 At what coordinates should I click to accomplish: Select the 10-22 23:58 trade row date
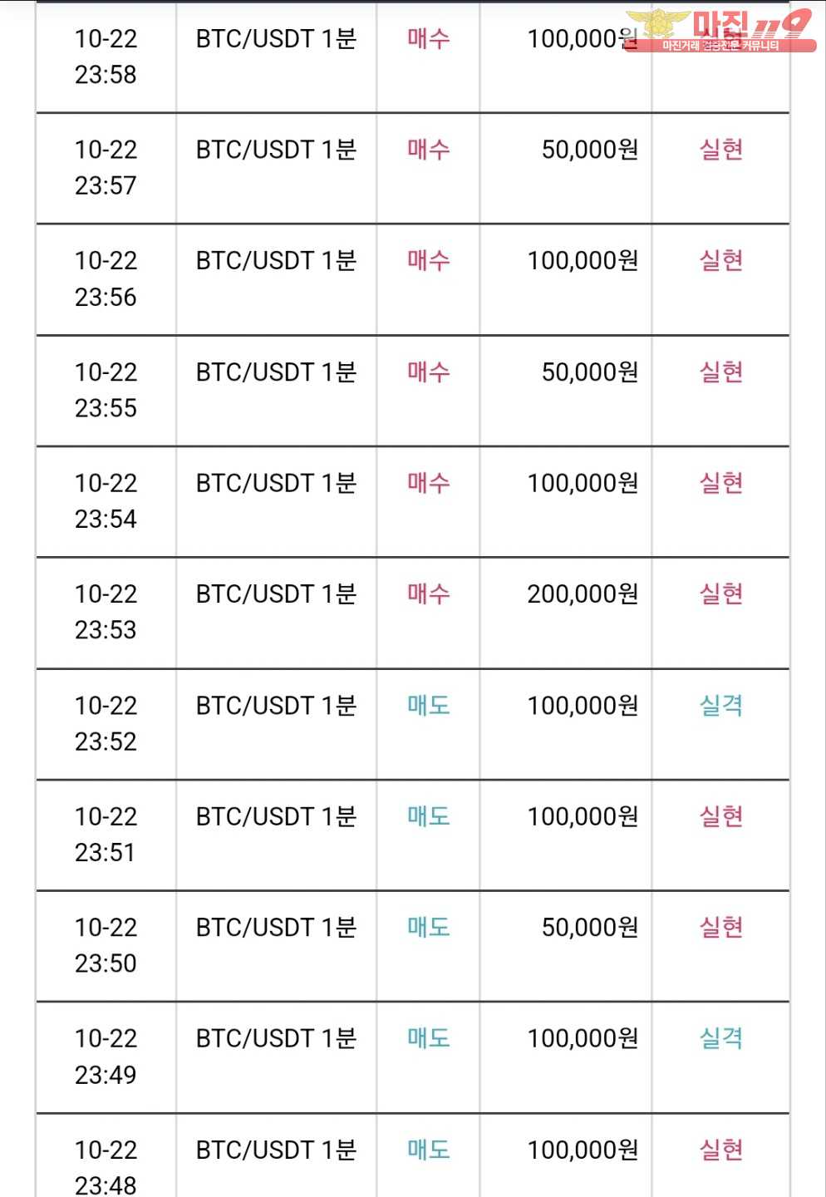point(106,57)
